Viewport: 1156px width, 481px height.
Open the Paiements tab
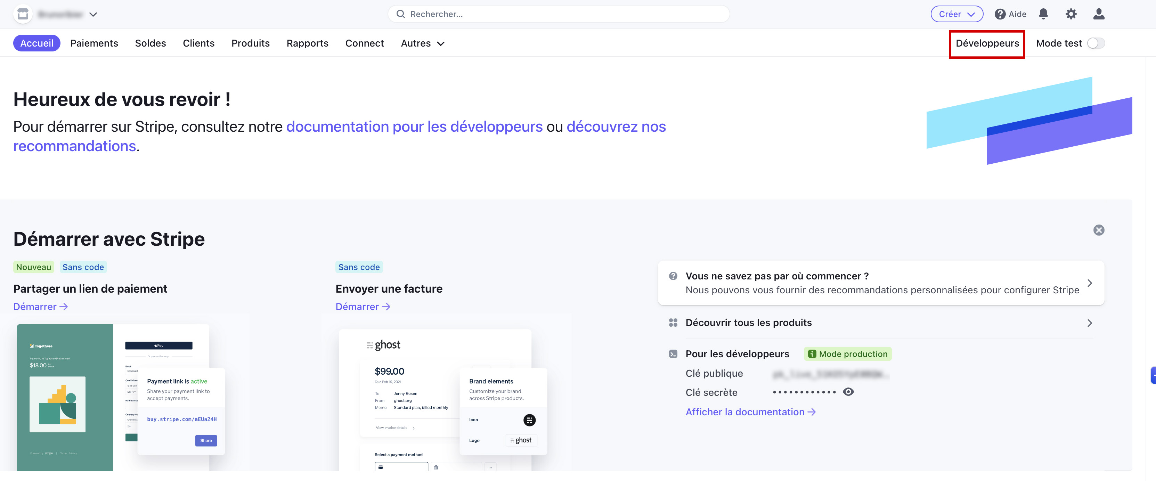[94, 43]
